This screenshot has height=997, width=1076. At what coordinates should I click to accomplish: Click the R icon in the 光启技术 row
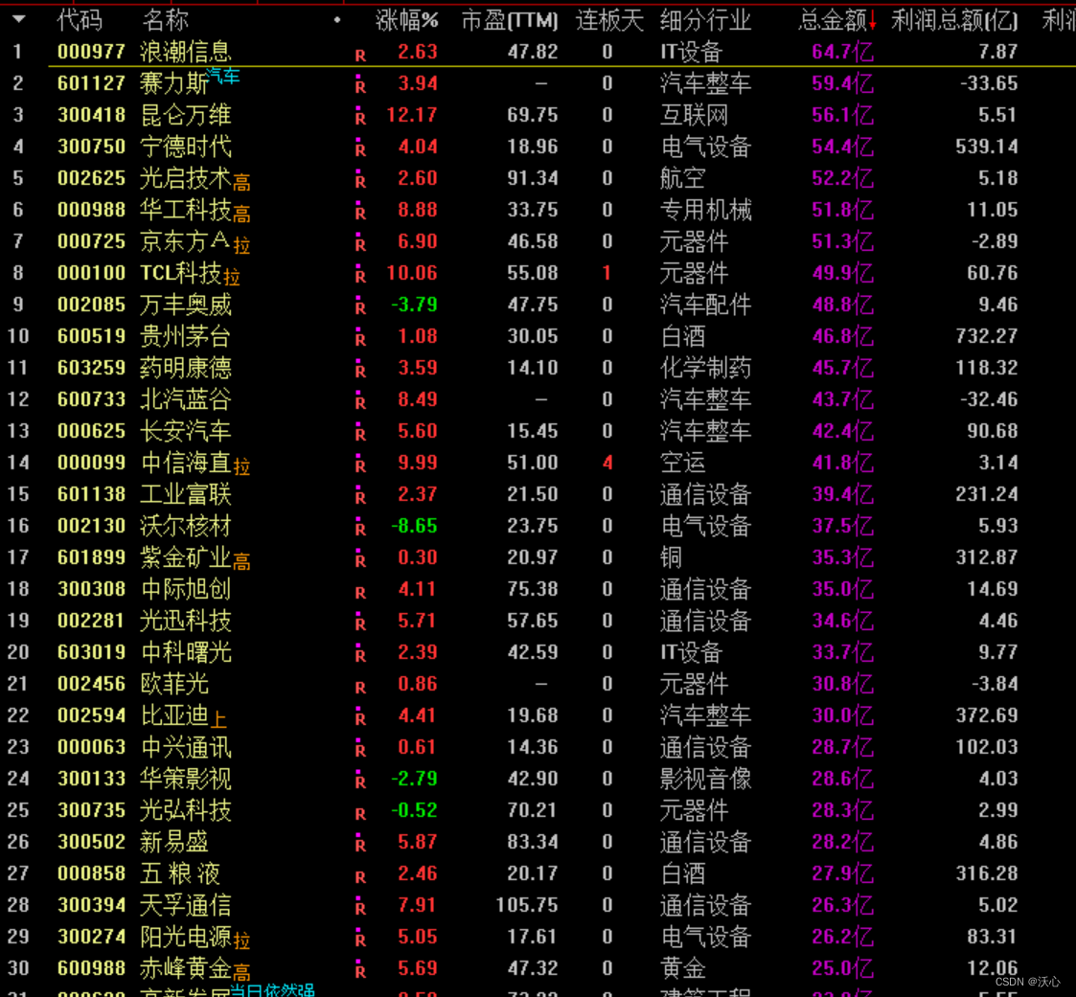[360, 180]
